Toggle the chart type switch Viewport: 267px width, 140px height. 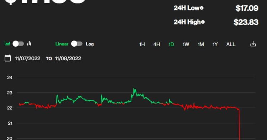click(18, 44)
